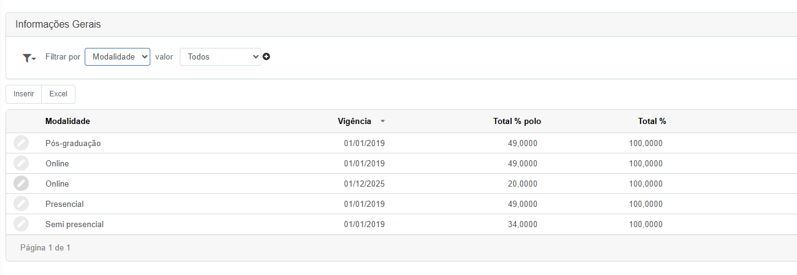The height and width of the screenshot is (275, 797).
Task: Select the Semi presencial row text
Action: pyautogui.click(x=74, y=224)
